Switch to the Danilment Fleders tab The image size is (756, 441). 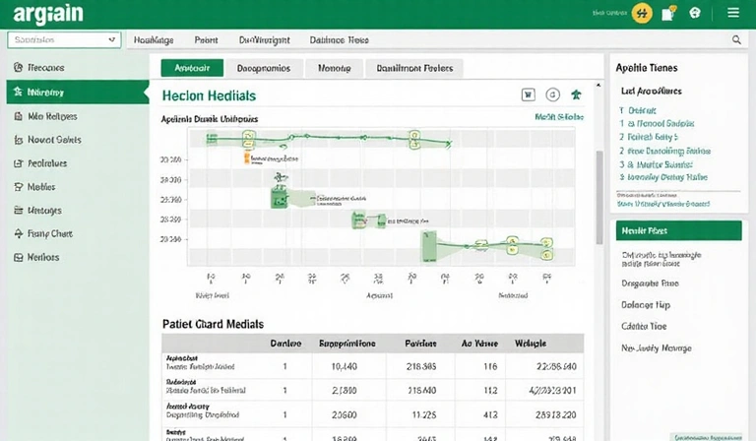[x=414, y=68]
